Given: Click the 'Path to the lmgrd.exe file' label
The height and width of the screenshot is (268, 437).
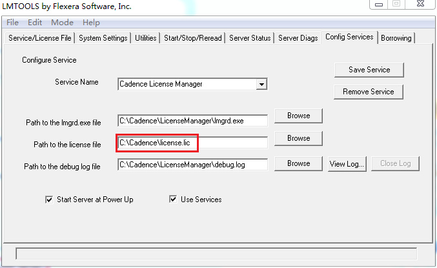Looking at the screenshot, I should tap(63, 123).
